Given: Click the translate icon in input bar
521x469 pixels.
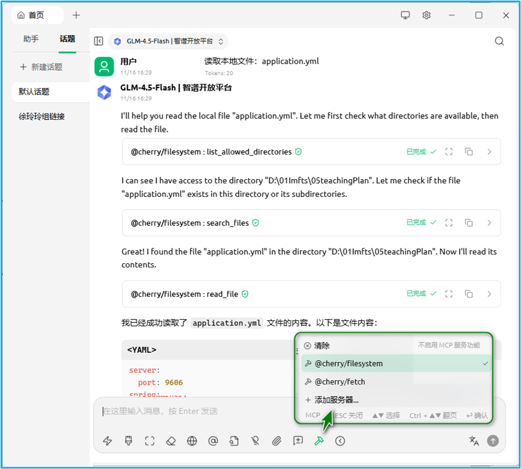Looking at the screenshot, I should 474,441.
